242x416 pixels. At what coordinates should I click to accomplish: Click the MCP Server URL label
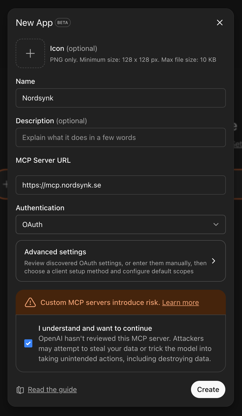click(x=43, y=160)
